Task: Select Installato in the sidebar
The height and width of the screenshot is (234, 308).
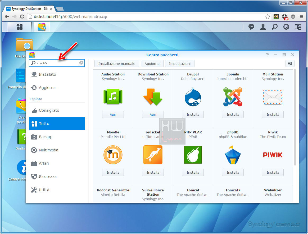Action: coord(57,74)
